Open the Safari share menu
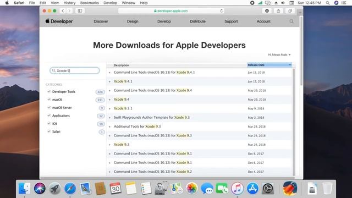 [x=278, y=11]
